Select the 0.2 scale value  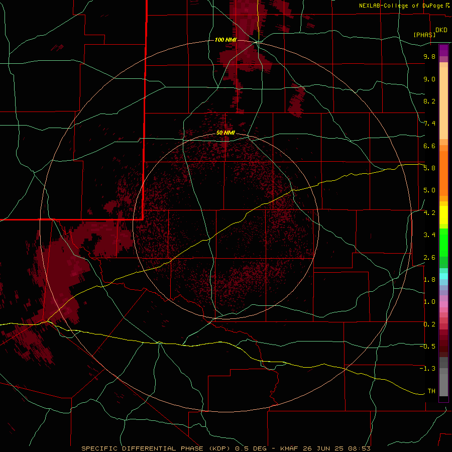coord(429,324)
